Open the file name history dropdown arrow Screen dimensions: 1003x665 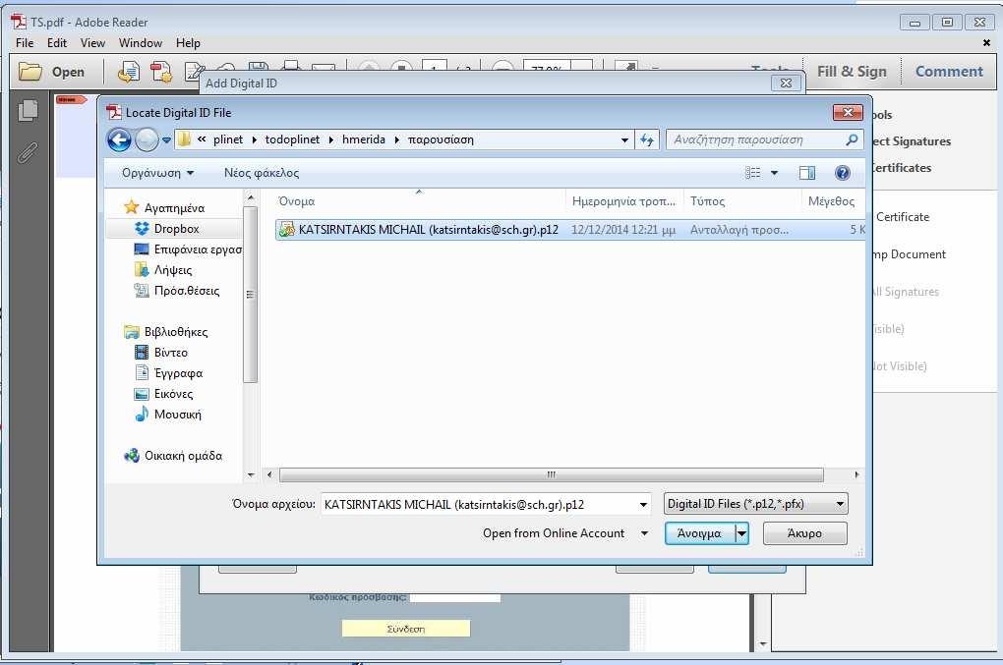point(643,504)
